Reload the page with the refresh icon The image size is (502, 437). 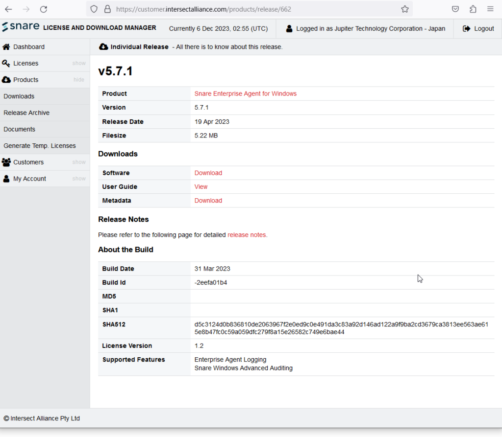pyautogui.click(x=44, y=9)
